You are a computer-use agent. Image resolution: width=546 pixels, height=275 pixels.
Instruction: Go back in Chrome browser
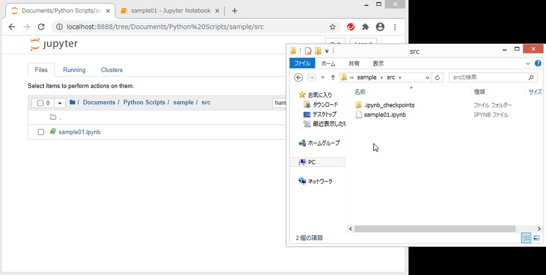(x=12, y=27)
